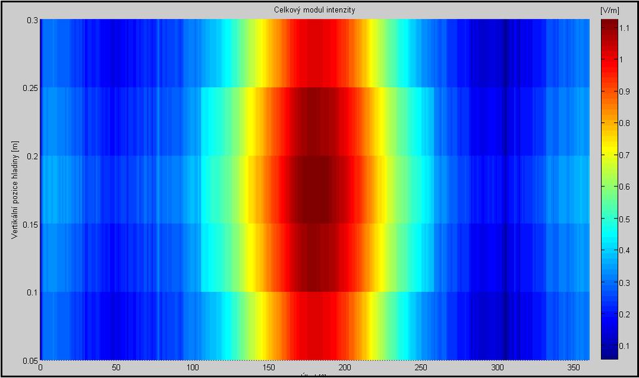Click the x-axis tick label 150
This screenshot has height=378, width=639.
coord(268,368)
